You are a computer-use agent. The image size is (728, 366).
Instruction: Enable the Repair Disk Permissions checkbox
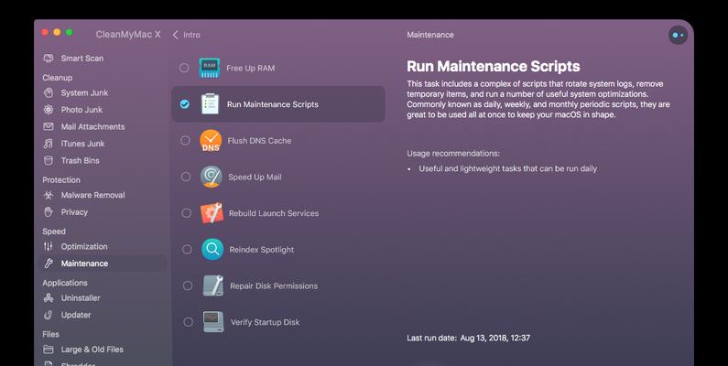coord(188,285)
